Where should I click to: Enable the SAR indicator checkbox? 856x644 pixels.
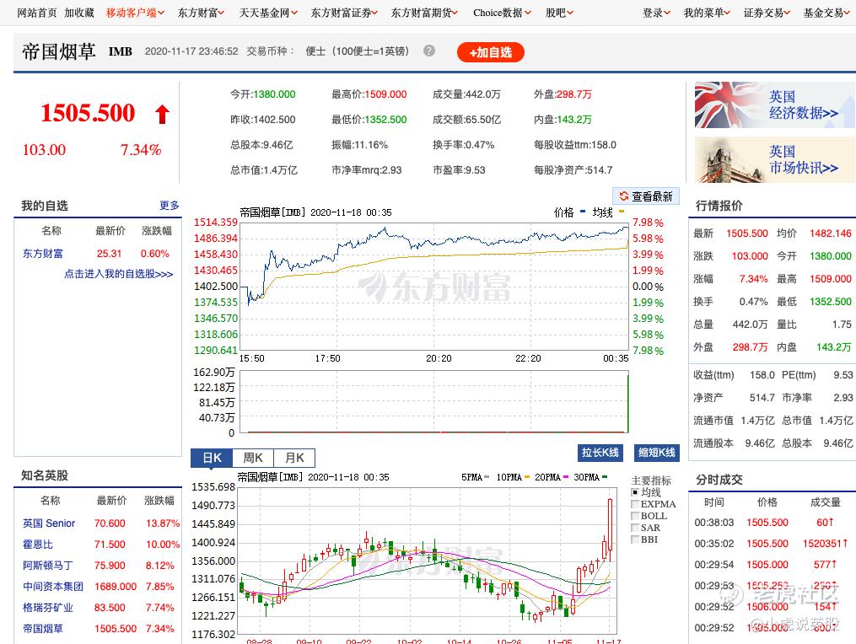[x=635, y=528]
